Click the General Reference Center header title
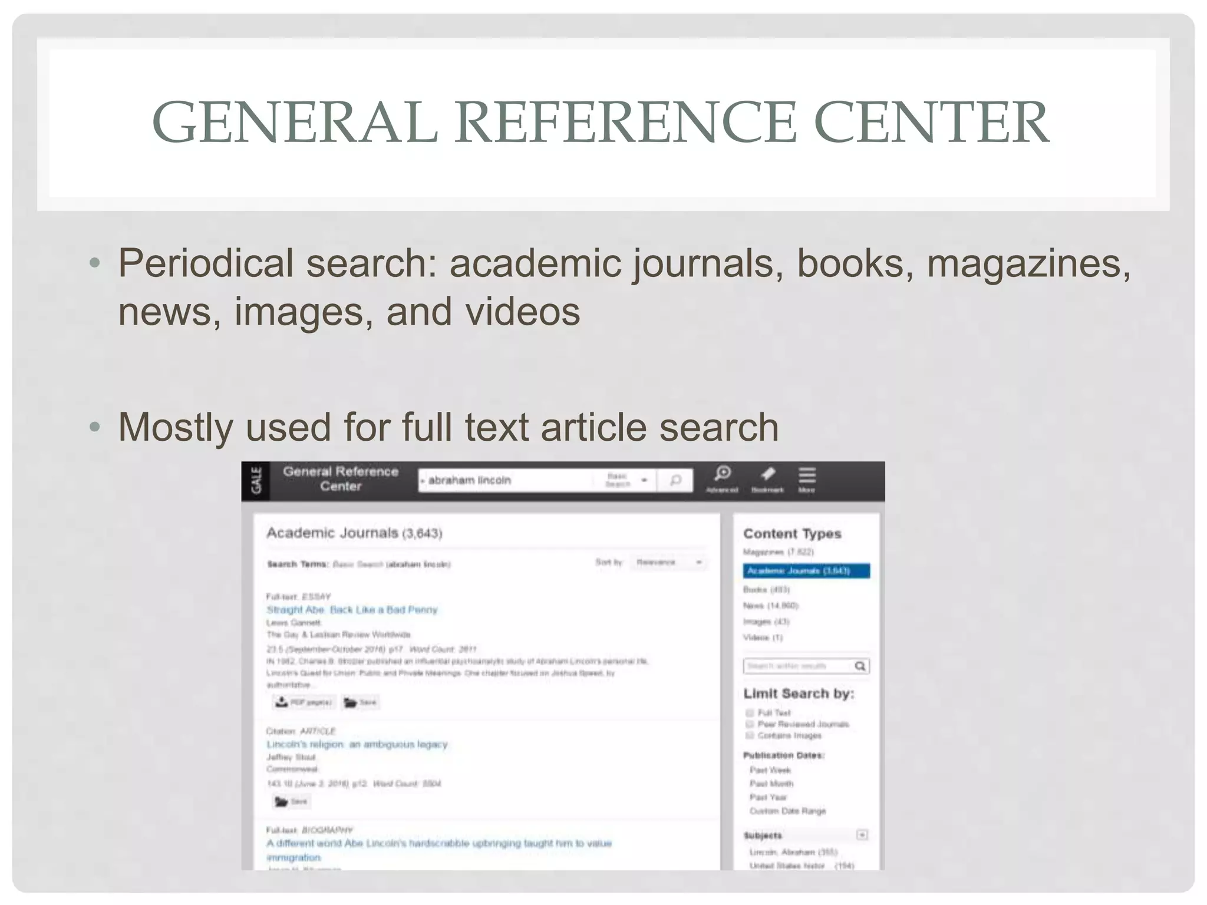This screenshot has width=1207, height=905. [341, 479]
